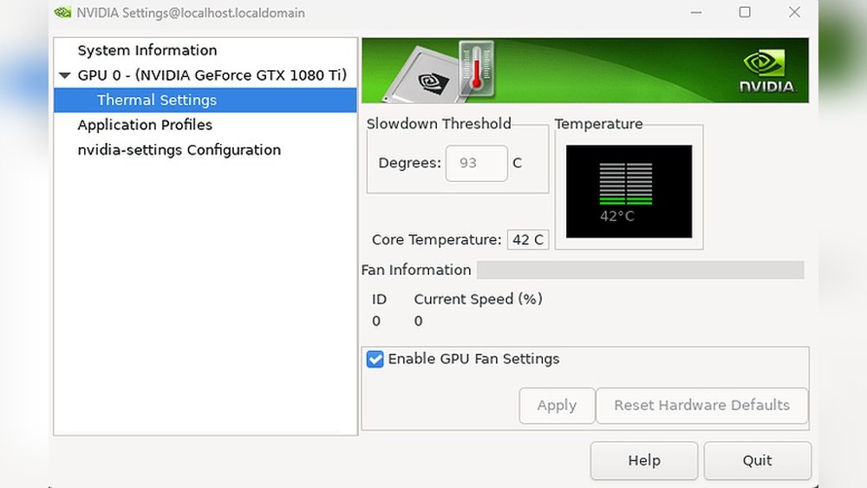Click Reset Hardware Defaults
Image resolution: width=867 pixels, height=488 pixels.
701,406
